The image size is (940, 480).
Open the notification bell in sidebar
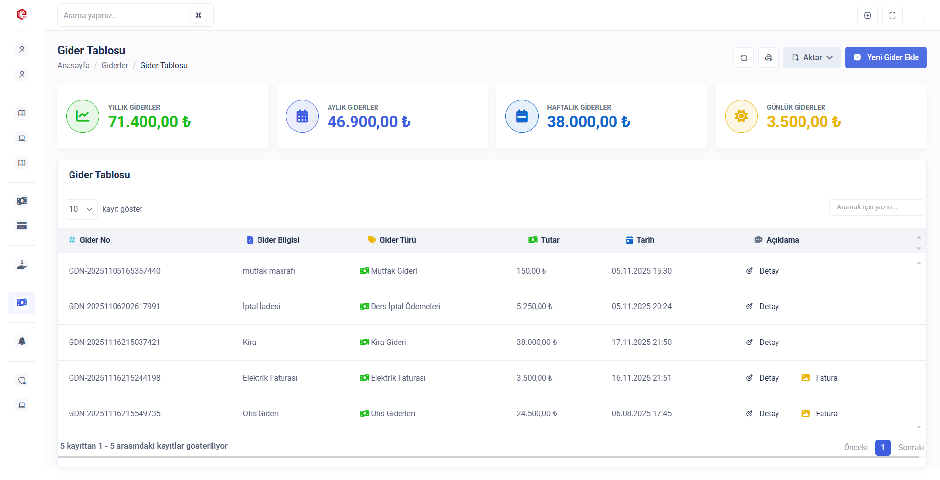click(x=22, y=341)
